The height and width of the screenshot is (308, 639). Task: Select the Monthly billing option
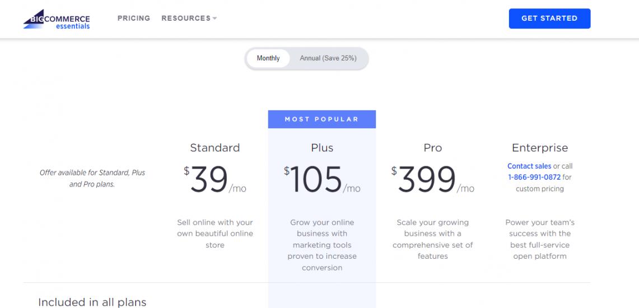268,58
